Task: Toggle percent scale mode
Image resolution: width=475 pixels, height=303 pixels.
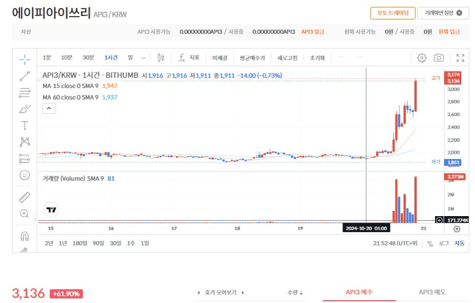Action: (430, 244)
